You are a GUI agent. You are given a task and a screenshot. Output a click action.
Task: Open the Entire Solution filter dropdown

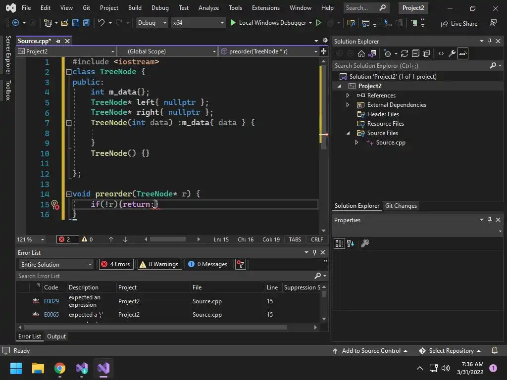[56, 264]
